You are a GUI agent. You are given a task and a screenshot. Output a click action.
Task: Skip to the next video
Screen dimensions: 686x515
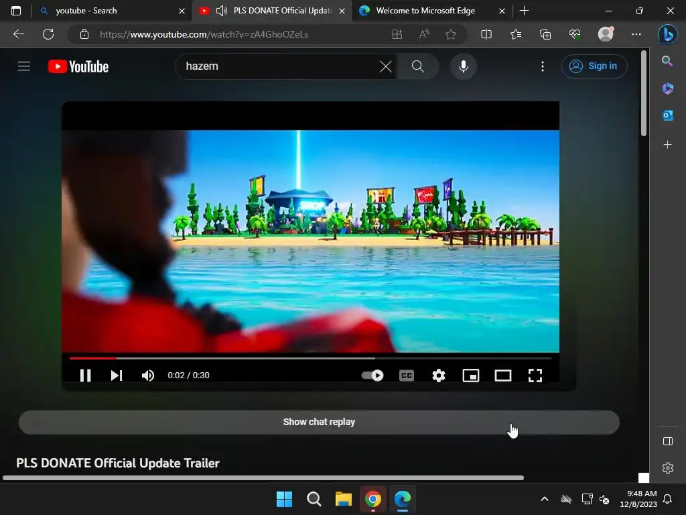click(117, 376)
